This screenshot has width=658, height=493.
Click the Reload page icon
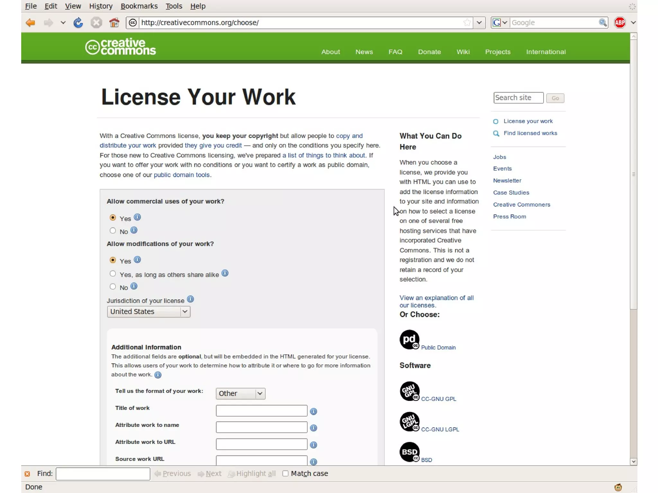[x=78, y=23]
